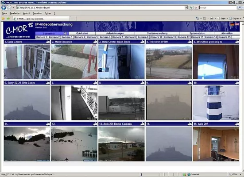Viewport: 244px width, 177px height.
Task: Switch language using the German flag icon
Action: [232, 24]
